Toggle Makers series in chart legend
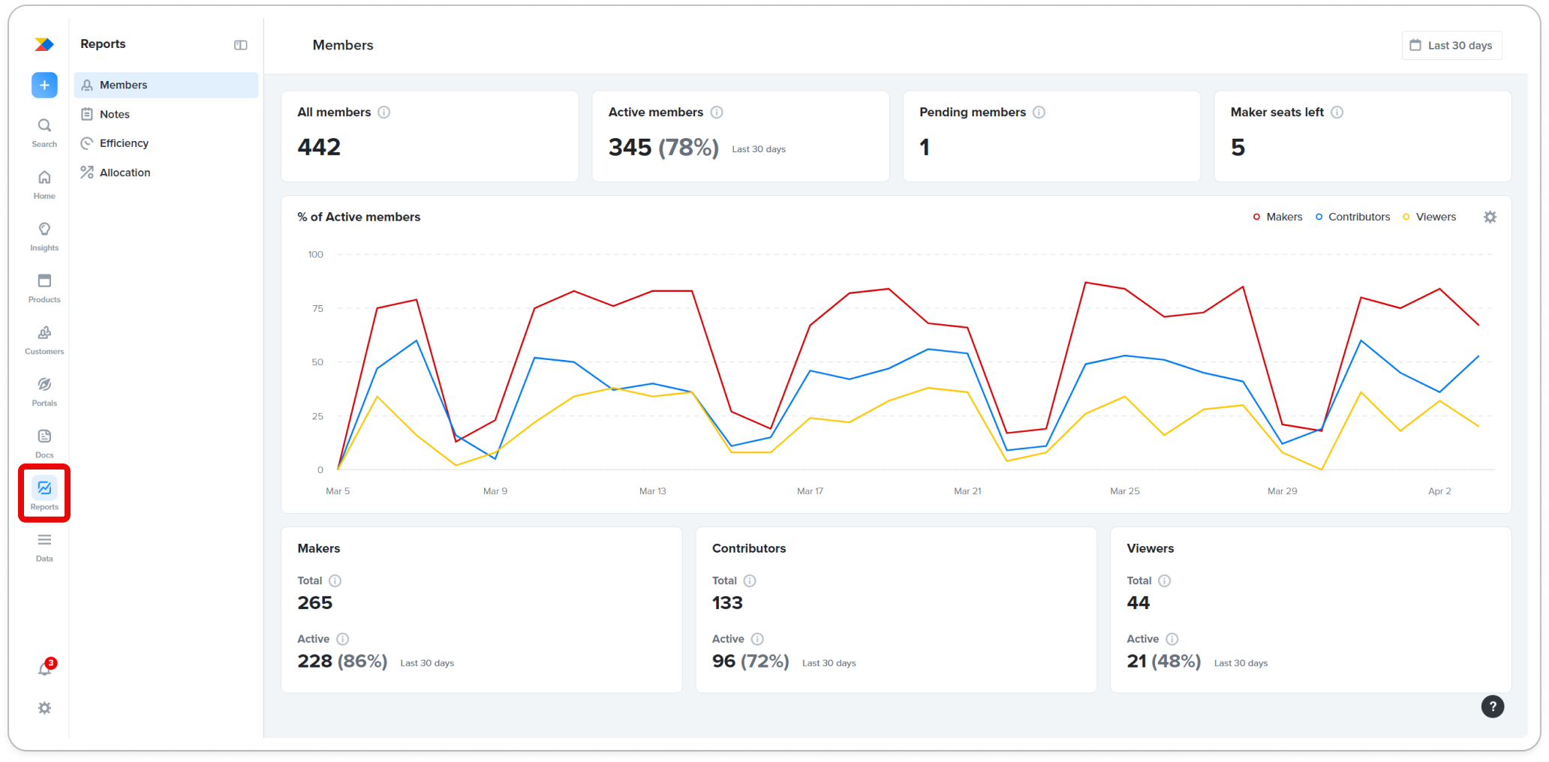The image size is (1549, 762). click(x=1277, y=217)
